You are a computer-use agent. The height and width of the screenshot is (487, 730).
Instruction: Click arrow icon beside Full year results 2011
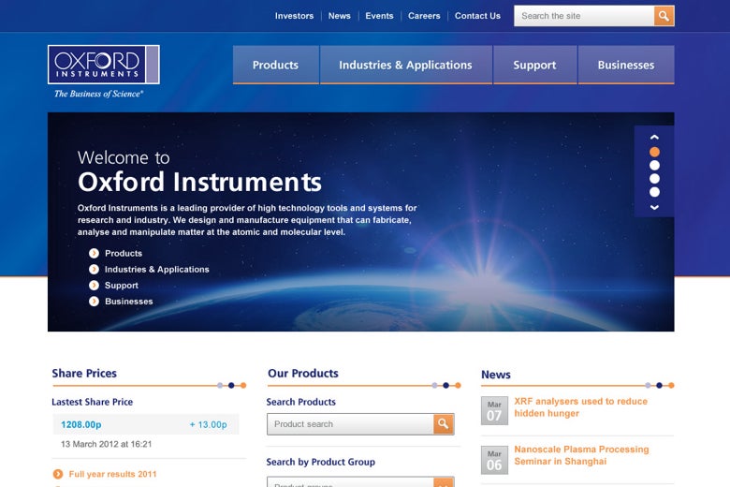(x=58, y=474)
